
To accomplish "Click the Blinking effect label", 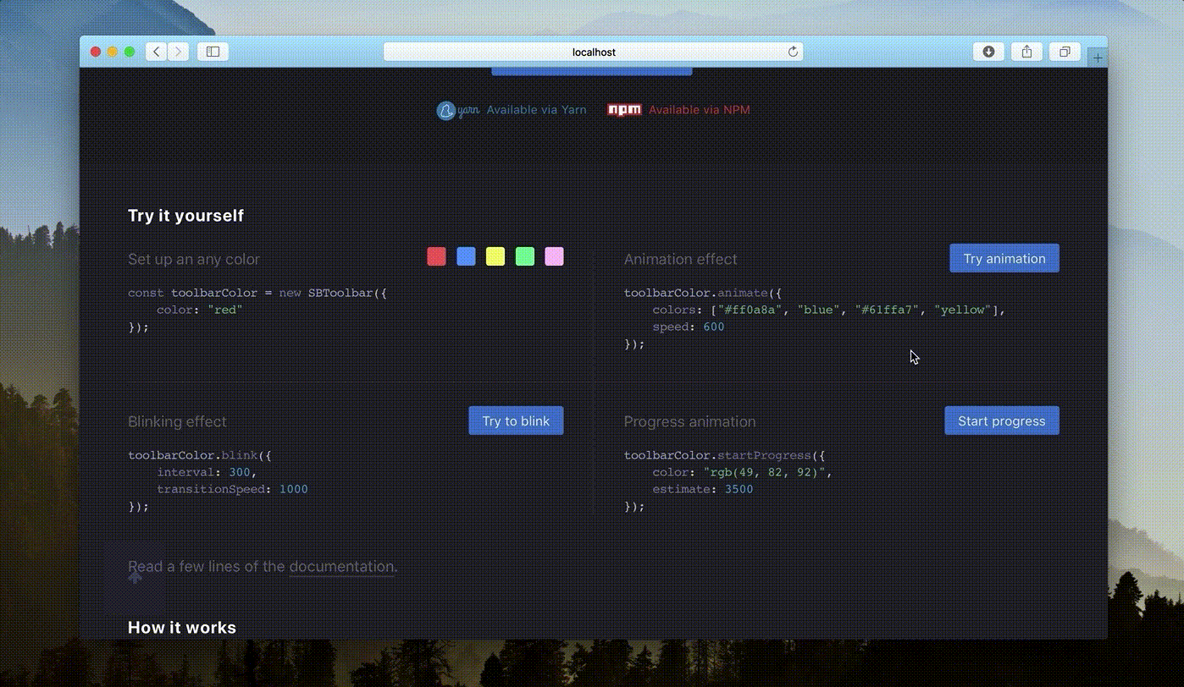I will click(177, 421).
